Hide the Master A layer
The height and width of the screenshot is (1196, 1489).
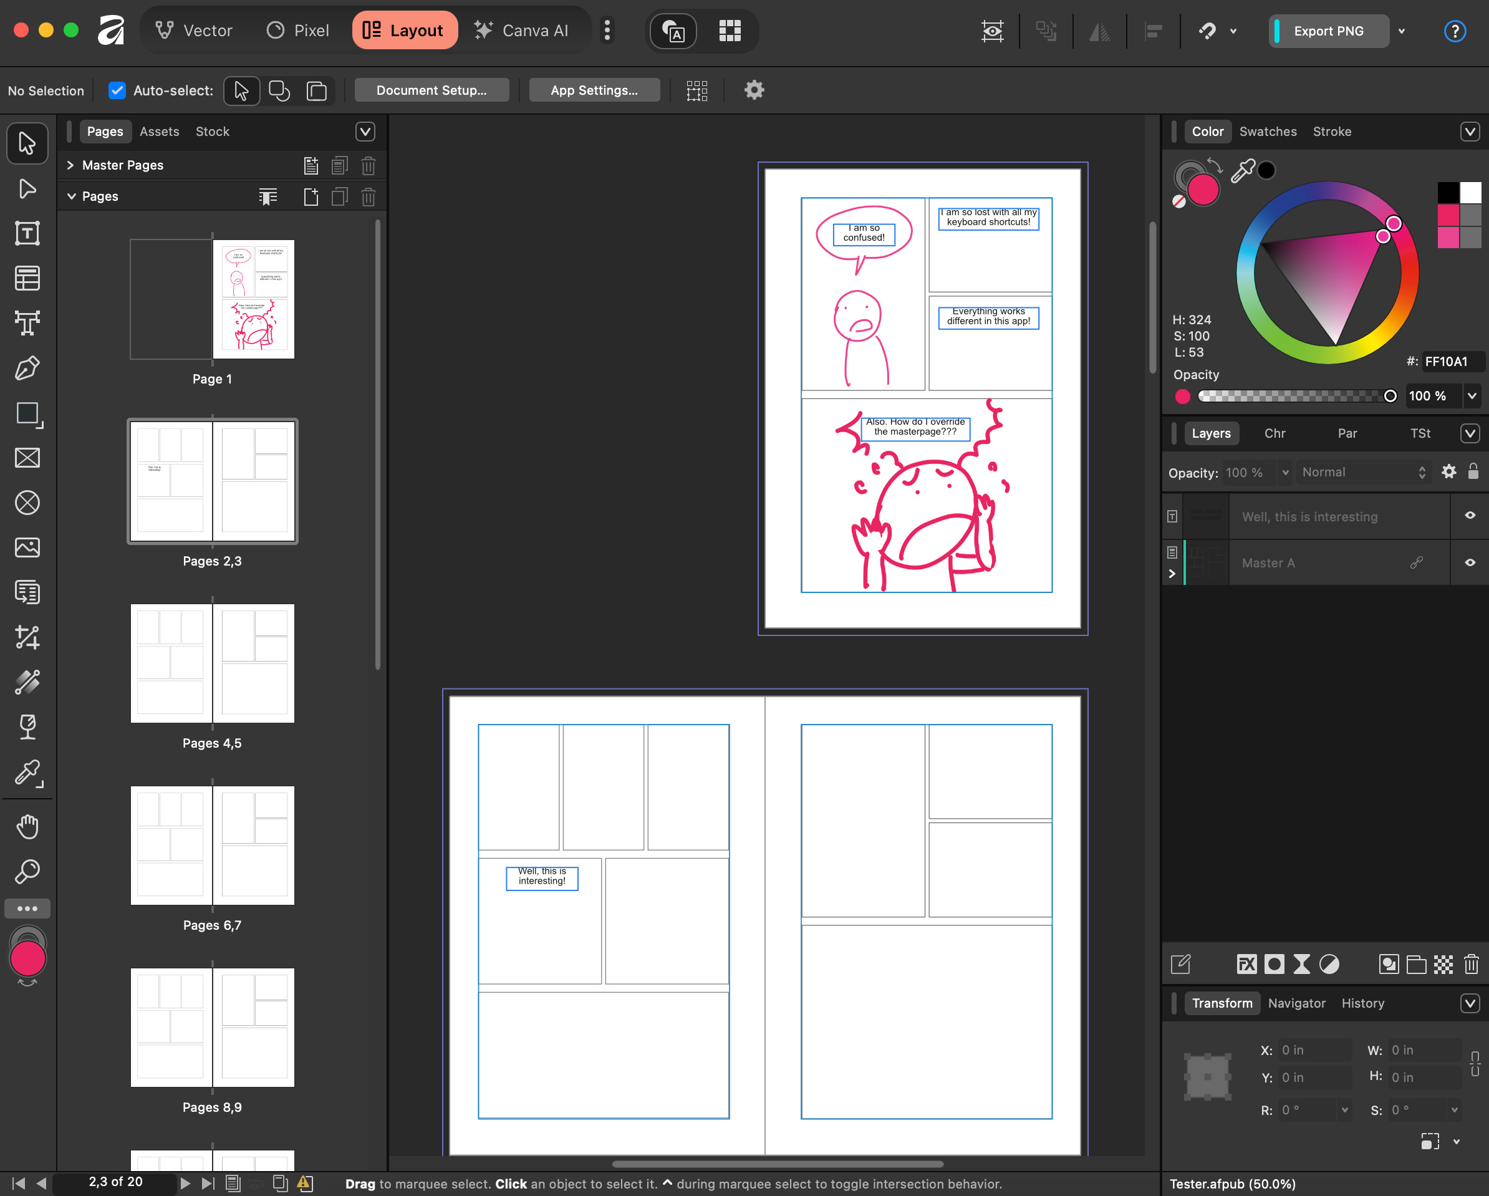(x=1470, y=563)
